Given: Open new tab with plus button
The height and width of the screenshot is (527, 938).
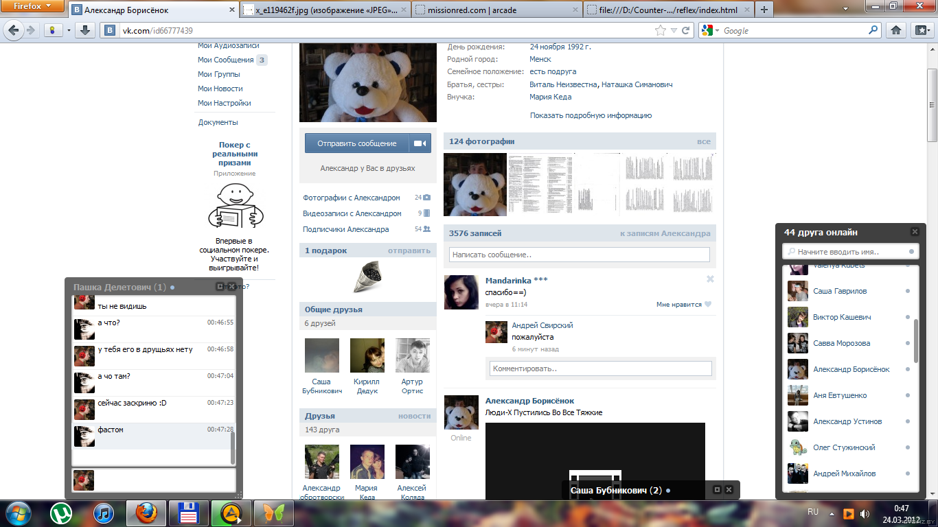Looking at the screenshot, I should pyautogui.click(x=764, y=10).
